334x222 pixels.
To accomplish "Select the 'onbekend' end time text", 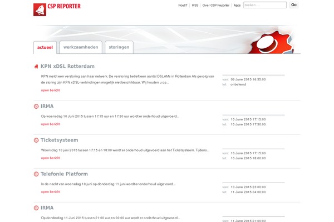I will click(x=238, y=84).
